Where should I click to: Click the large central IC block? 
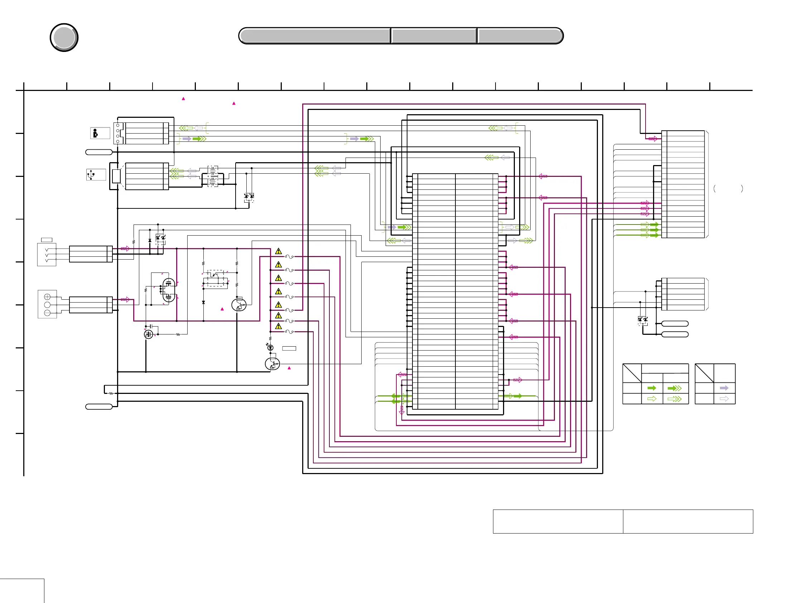tap(455, 291)
